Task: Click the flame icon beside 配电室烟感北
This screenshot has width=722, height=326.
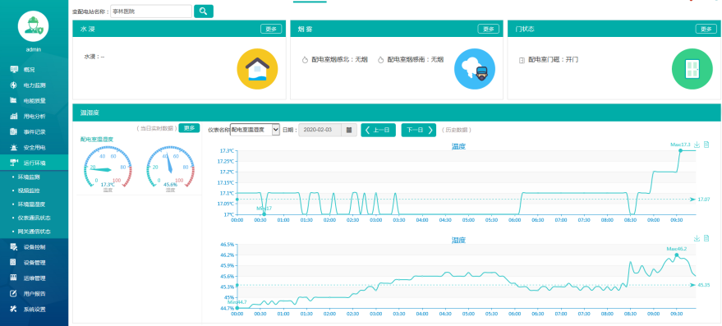Action: (305, 60)
